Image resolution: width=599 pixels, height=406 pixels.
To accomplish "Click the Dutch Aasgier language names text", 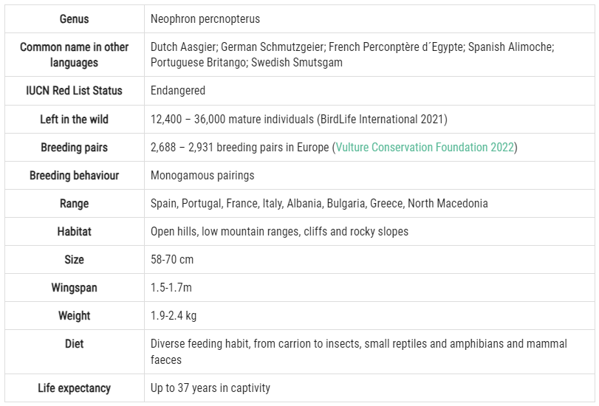I will pos(352,55).
